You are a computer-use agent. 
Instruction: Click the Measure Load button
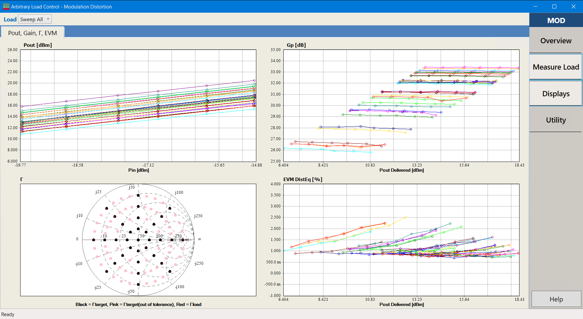[x=556, y=67]
